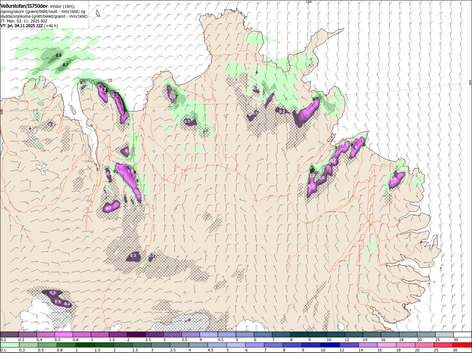
Task: Click the '15W' longitude label at the map top
Action: 309,2
